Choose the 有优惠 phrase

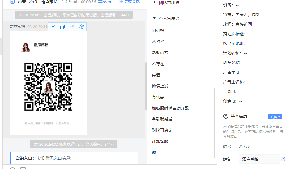pos(158,97)
